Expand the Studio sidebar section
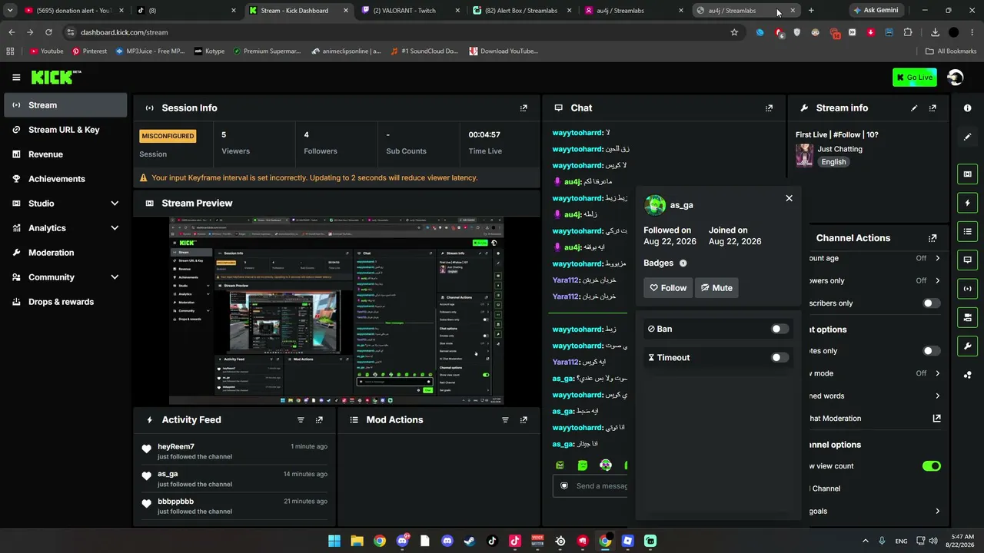Screen dimensions: 984x553 coord(115,204)
